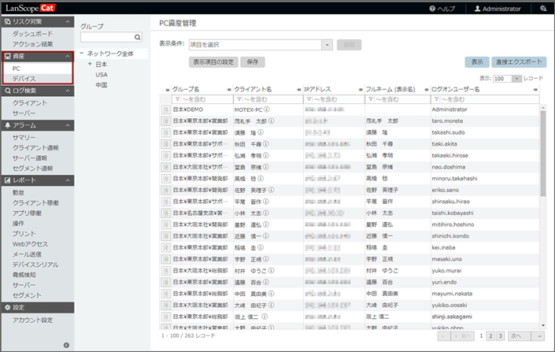Focus the クライアント名 filter field

[x=268, y=99]
